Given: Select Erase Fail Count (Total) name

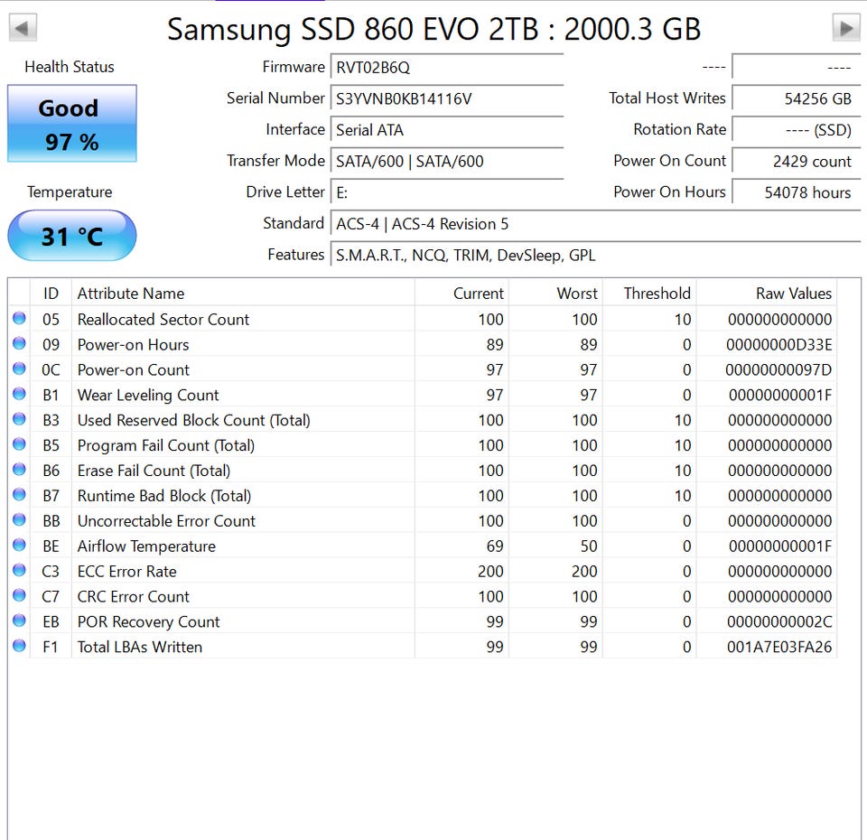Looking at the screenshot, I should [154, 471].
